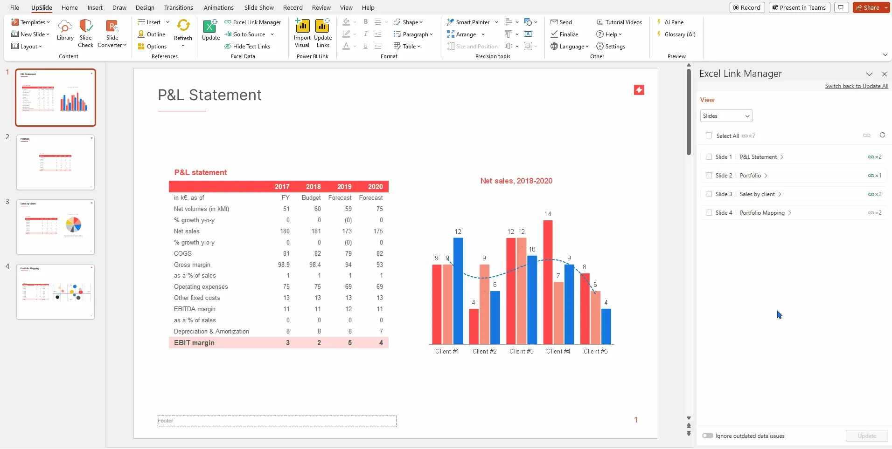Open Excel Link Manager
The image size is (892, 449).
click(x=252, y=22)
